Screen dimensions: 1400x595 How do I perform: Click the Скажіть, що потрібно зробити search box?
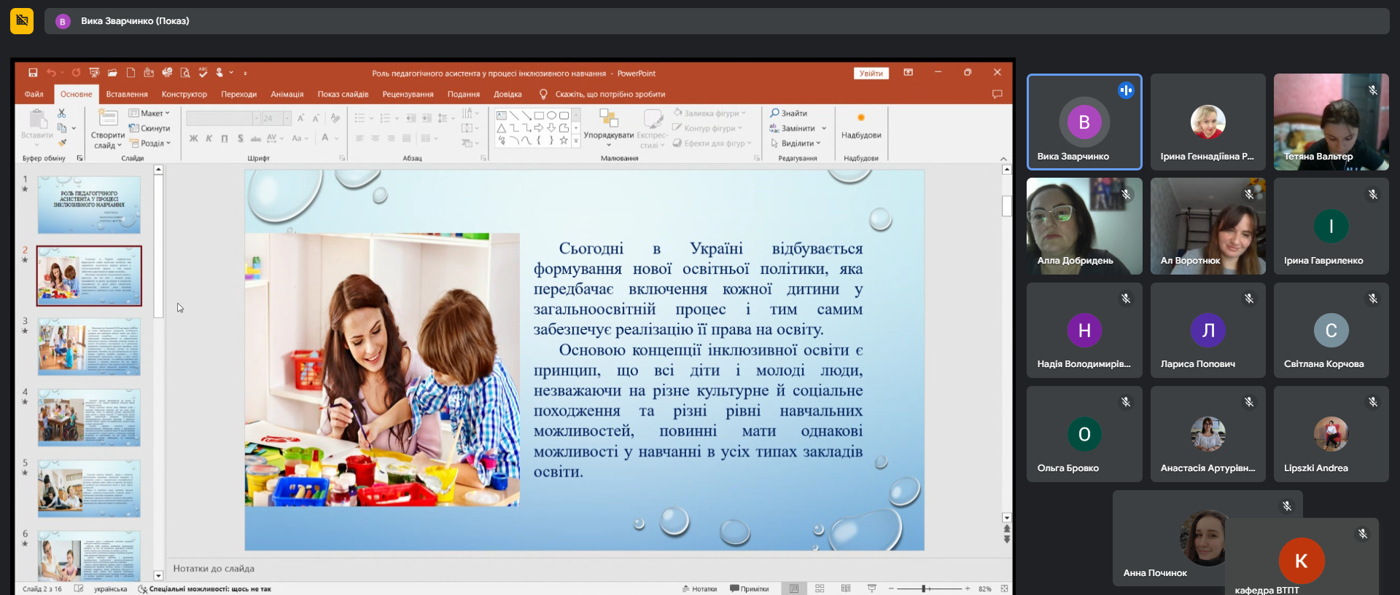(x=610, y=94)
